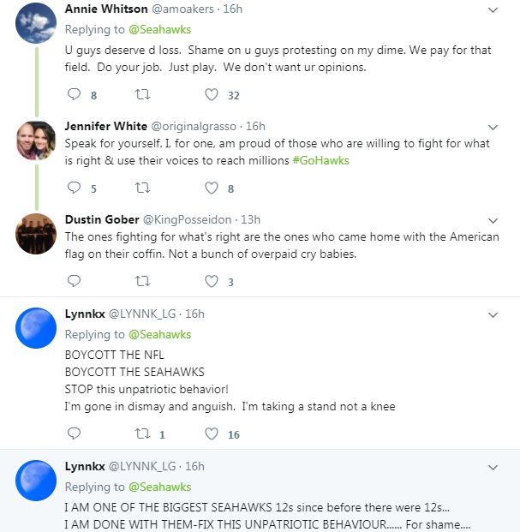The image size is (520, 532).
Task: Retweet Dustin Gober's tweet
Action: pos(142,280)
